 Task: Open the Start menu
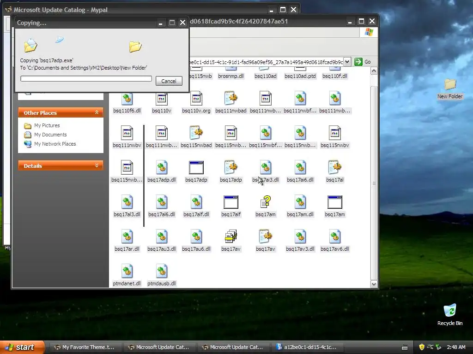pyautogui.click(x=22, y=347)
